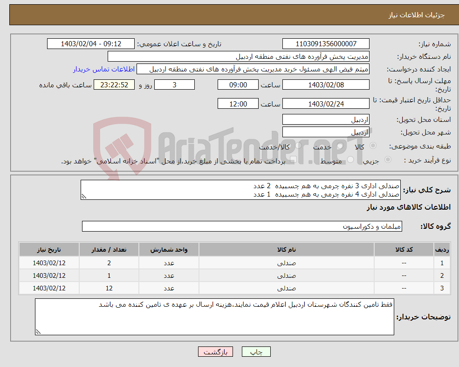Click the بازگشت (back) button
Image resolution: width=459 pixels, height=367 pixels.
pos(215,352)
